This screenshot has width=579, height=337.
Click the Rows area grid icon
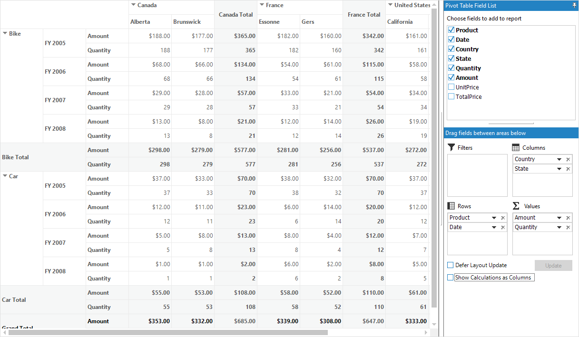click(x=451, y=206)
